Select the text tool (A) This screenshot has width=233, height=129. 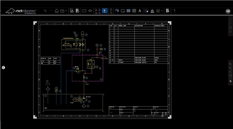(140, 11)
